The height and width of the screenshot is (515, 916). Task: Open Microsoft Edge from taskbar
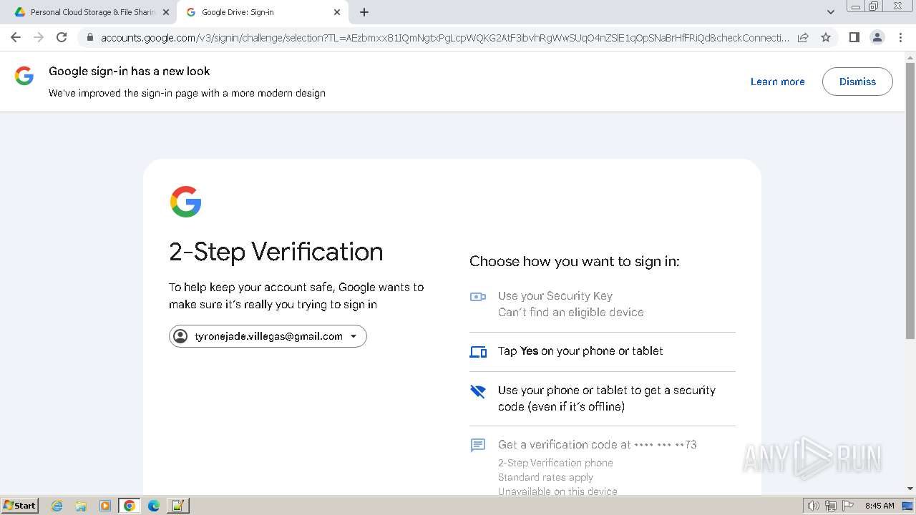[154, 506]
